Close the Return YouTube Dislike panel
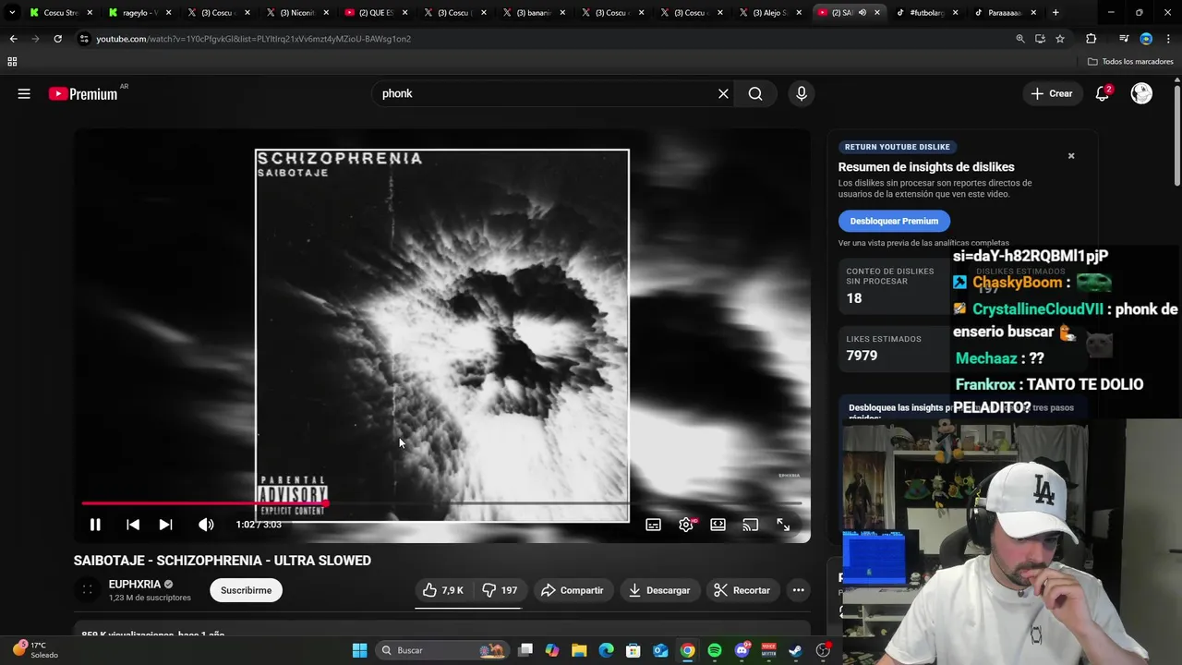1182x665 pixels. [1071, 156]
